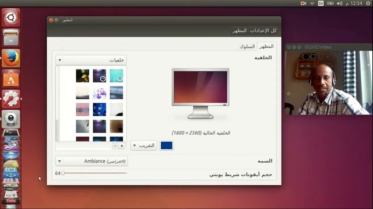373x209 pixels.
Task: Select the dark yellow flower wallpaper thumbnail
Action: coord(83,76)
